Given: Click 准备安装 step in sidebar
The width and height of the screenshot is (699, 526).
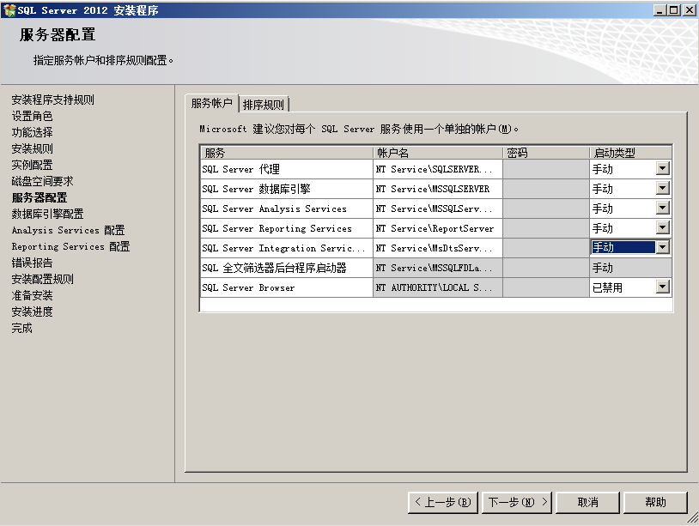Looking at the screenshot, I should (x=32, y=295).
